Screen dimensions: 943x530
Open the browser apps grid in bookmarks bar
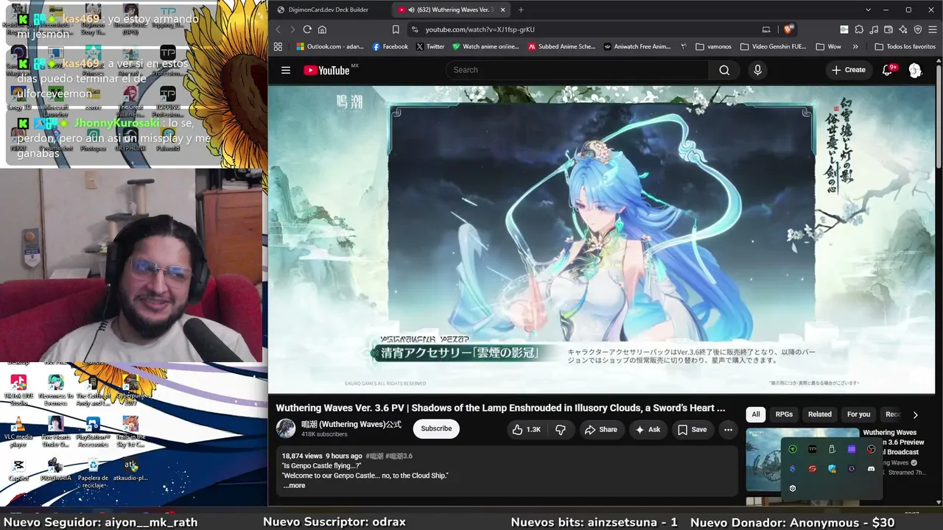pyautogui.click(x=278, y=46)
